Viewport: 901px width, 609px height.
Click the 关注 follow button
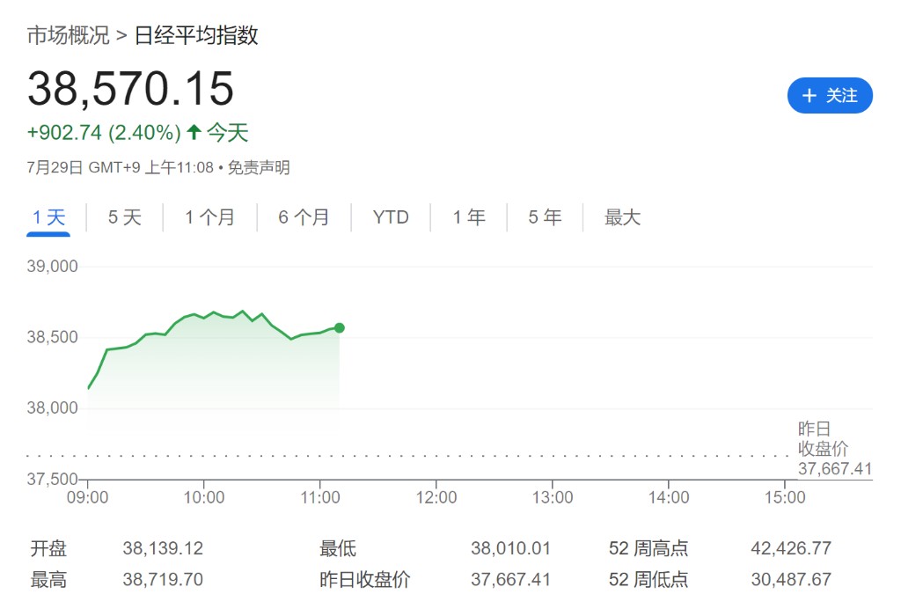pos(829,96)
